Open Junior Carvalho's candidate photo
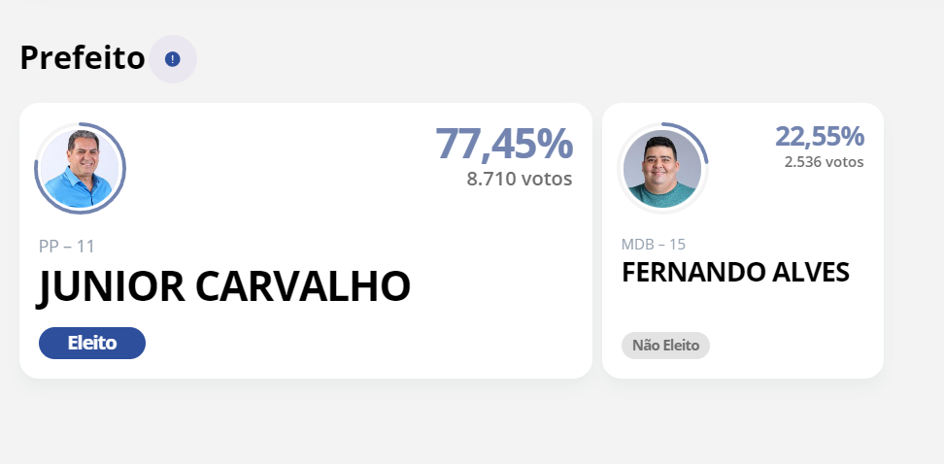 coord(80,169)
